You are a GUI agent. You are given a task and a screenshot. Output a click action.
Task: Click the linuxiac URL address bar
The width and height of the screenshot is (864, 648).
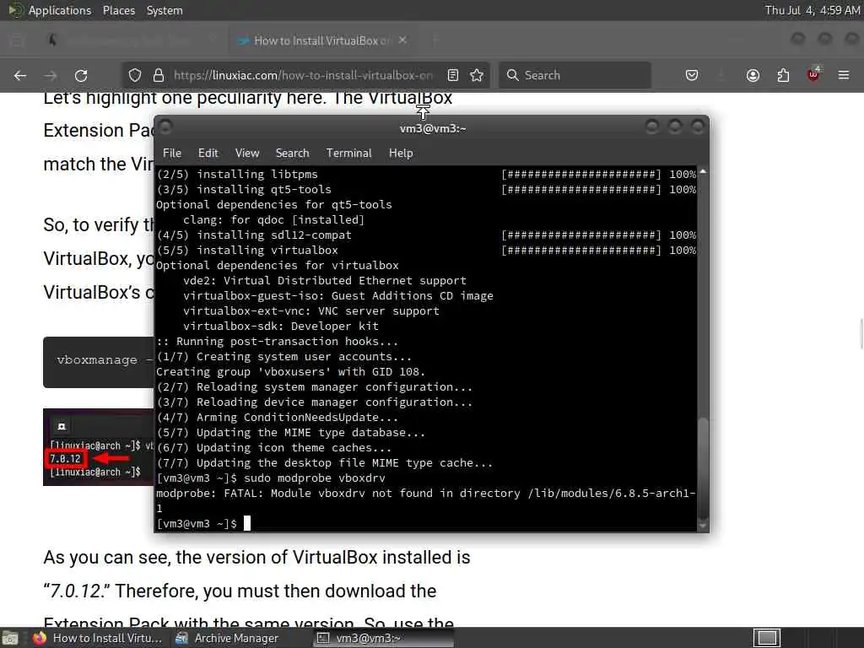(303, 75)
